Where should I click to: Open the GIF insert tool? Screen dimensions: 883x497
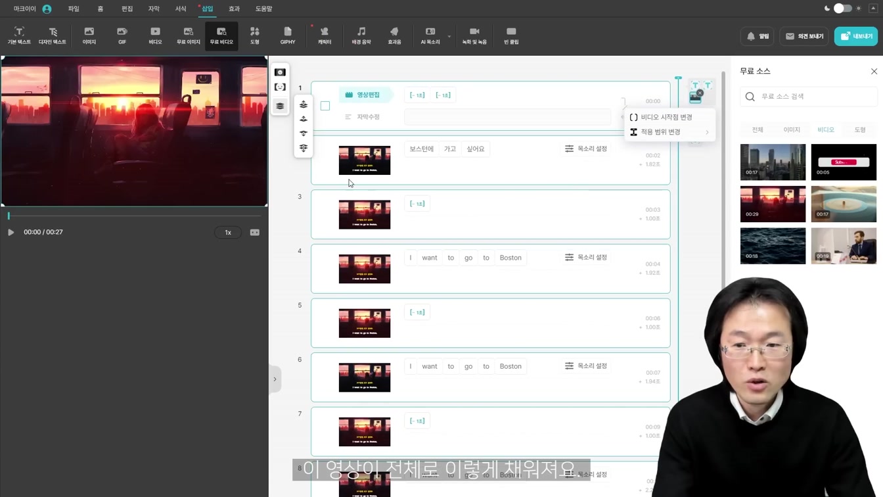(x=122, y=35)
